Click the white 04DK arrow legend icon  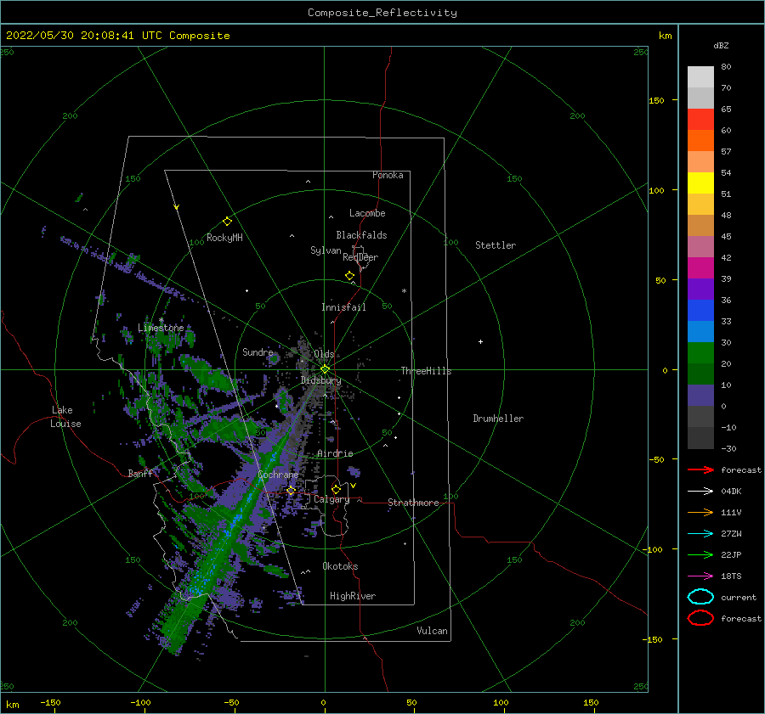[x=700, y=492]
